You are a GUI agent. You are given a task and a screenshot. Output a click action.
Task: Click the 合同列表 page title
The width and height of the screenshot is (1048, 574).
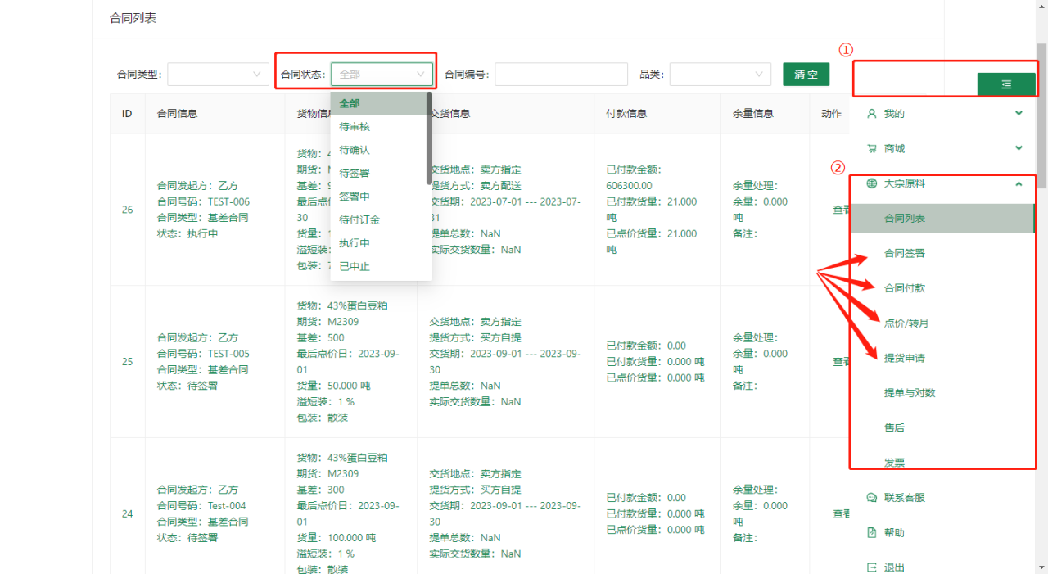point(133,17)
